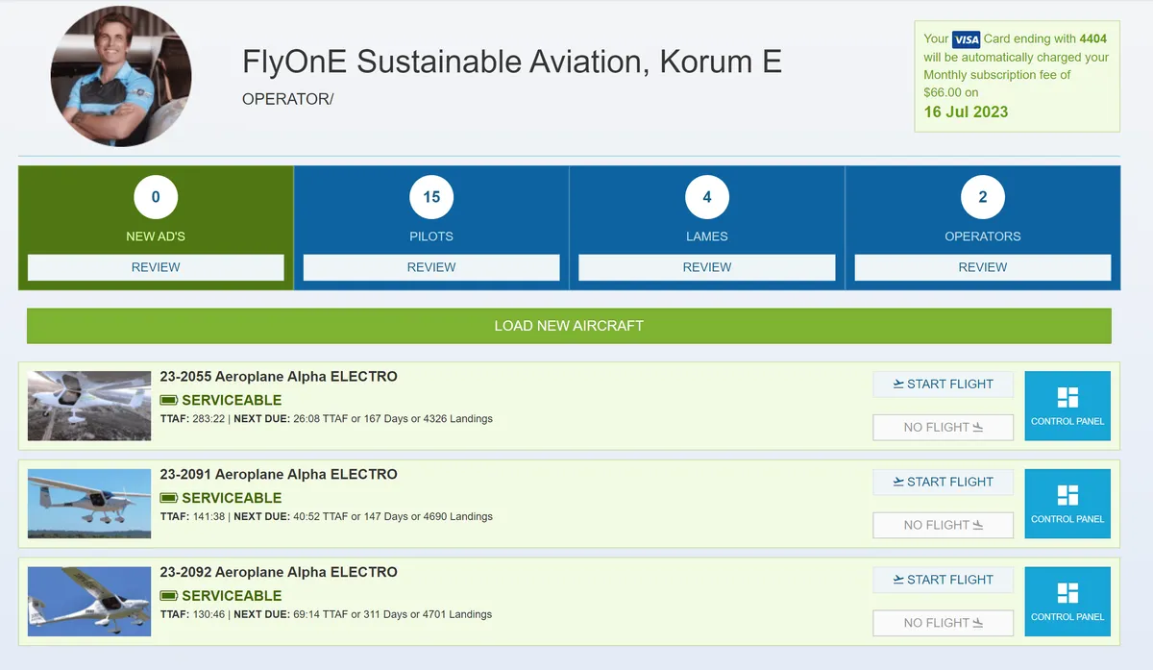
Task: Click Load New Aircraft button
Action: (569, 326)
